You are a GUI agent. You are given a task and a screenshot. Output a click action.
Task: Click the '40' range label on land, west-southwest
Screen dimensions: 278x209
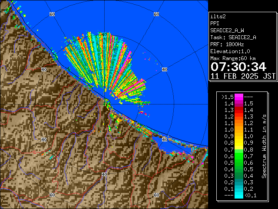click(x=44, y=139)
